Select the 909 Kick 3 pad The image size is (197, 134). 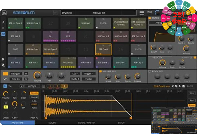tap(15, 36)
